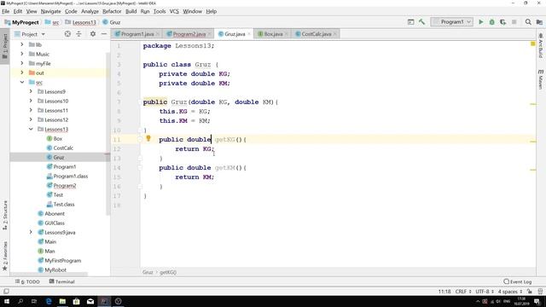The image size is (546, 307).
Task: Collapse the src folder
Action: tap(22, 82)
